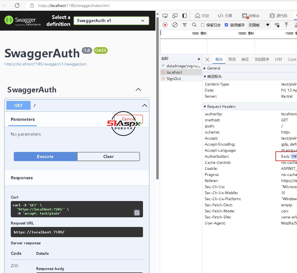The height and width of the screenshot is (273, 297).
Task: Collapse the SwaggerAuth section chevron
Action: pos(138,90)
